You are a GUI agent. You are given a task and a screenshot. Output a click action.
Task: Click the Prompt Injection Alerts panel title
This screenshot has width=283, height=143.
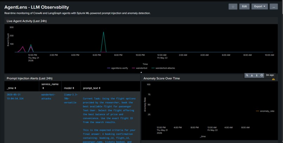coord(29,78)
